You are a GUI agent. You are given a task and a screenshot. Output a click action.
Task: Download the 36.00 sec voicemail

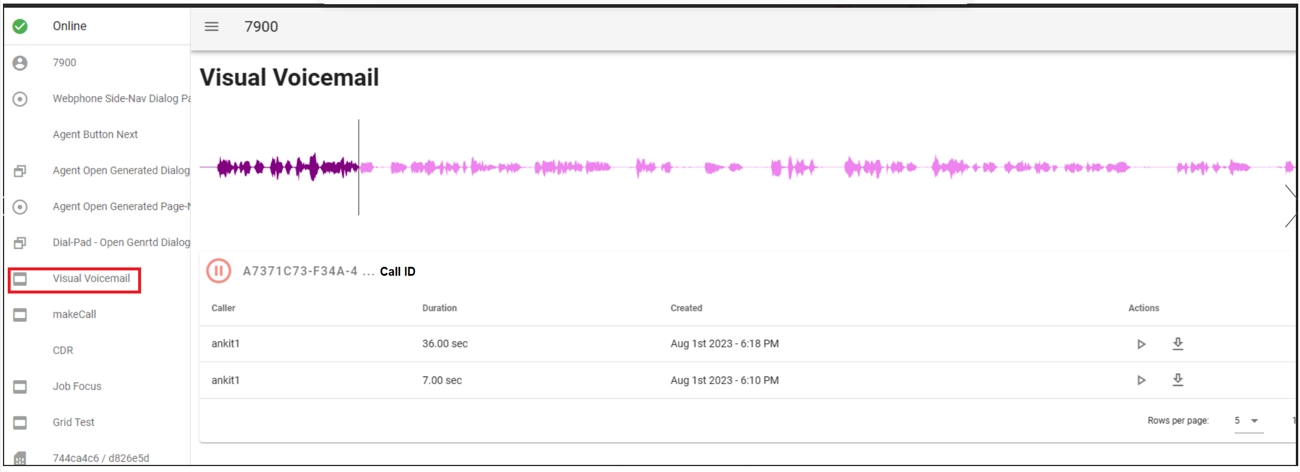1178,344
